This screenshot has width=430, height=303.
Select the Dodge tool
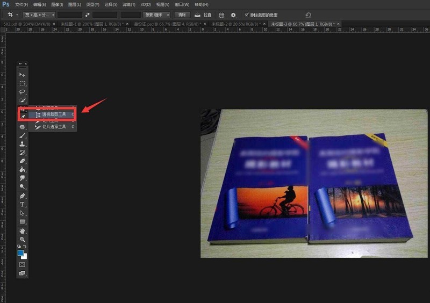[22, 187]
